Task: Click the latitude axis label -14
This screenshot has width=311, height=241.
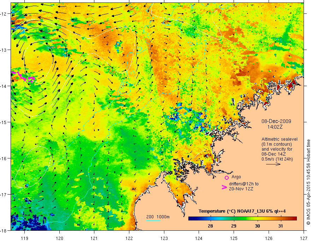Action: coord(4,86)
